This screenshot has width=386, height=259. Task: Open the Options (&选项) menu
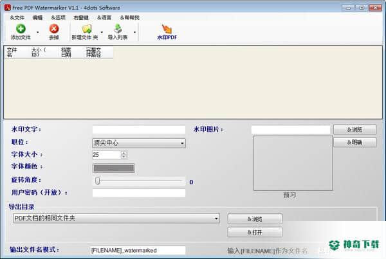point(59,18)
